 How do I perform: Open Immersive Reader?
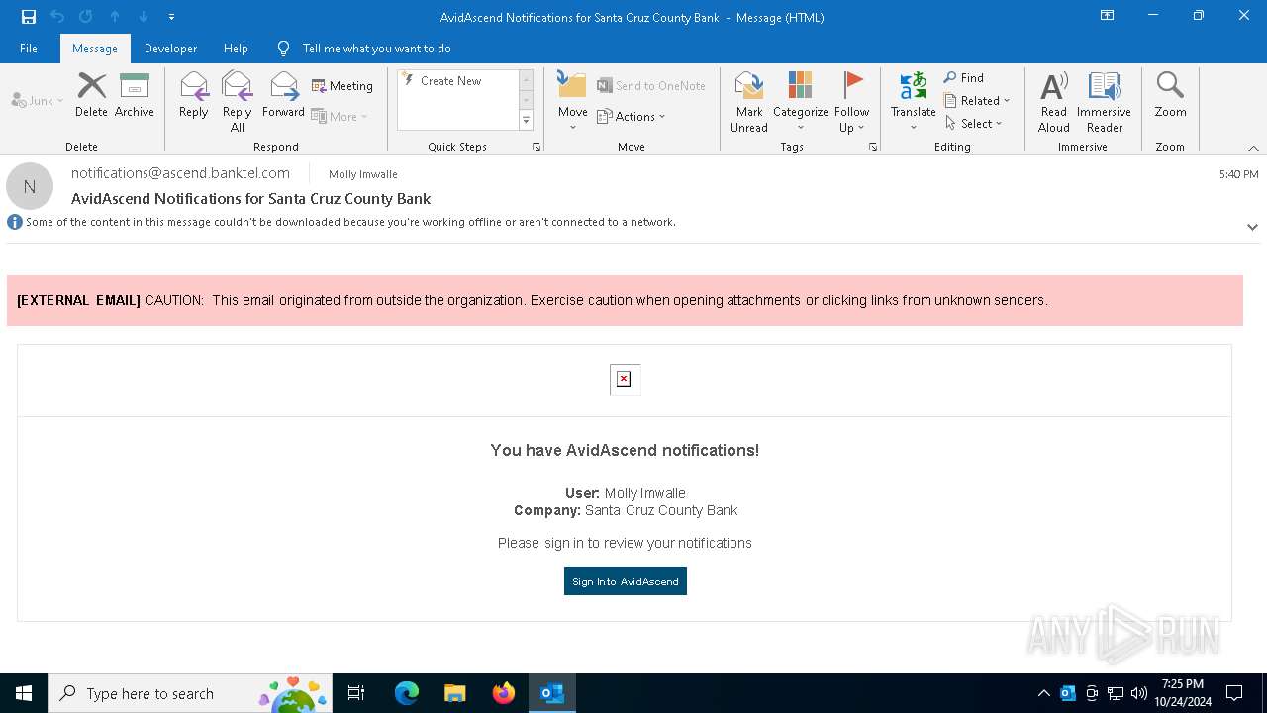1104,102
